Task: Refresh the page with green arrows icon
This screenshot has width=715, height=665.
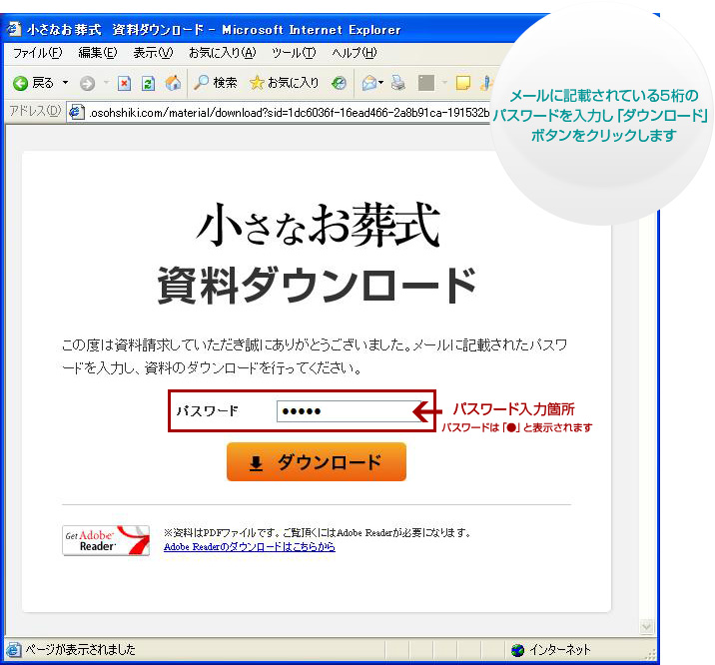Action: click(148, 83)
